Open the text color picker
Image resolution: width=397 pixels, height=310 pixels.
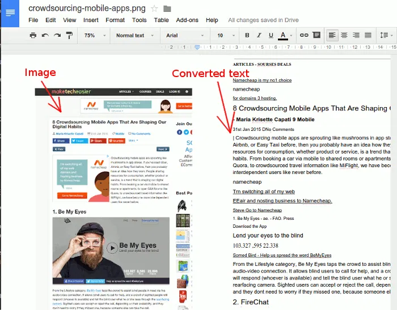click(x=284, y=35)
